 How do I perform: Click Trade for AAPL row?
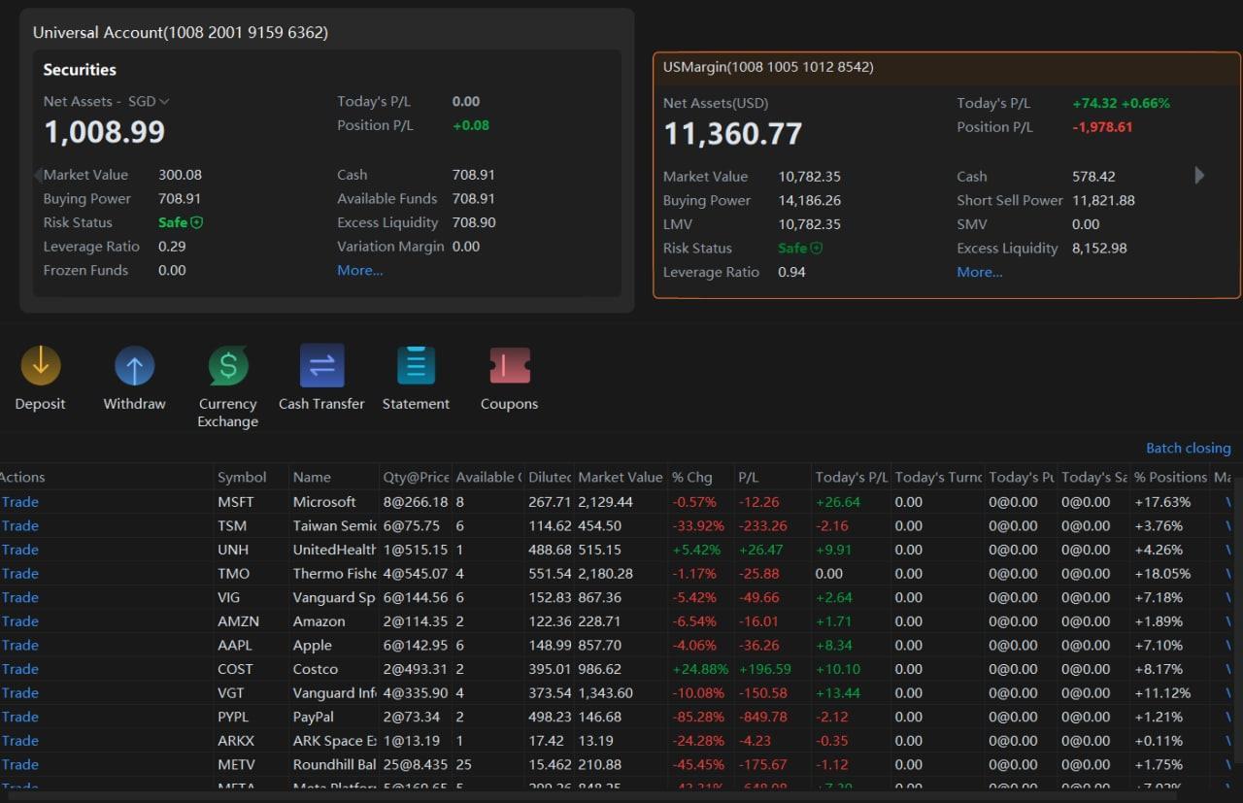[20, 645]
